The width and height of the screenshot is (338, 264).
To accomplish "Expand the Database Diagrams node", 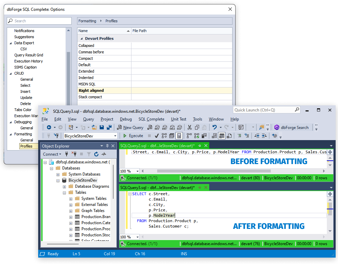I will [64, 186].
